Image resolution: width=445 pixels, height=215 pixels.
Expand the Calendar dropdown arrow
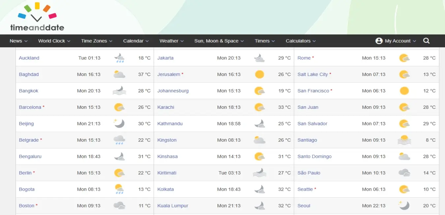147,41
